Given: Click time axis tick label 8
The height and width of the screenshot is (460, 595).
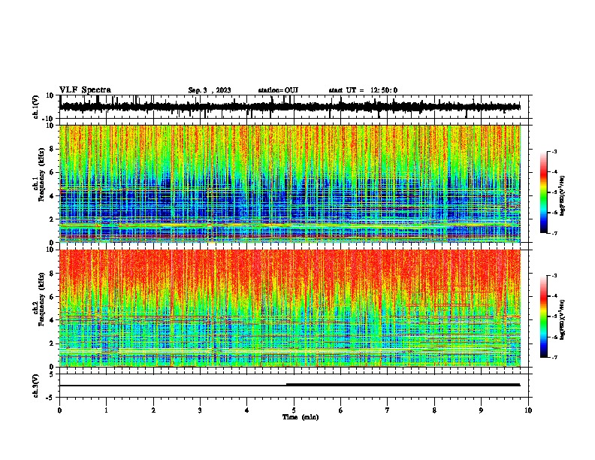Looking at the screenshot, I should (434, 410).
